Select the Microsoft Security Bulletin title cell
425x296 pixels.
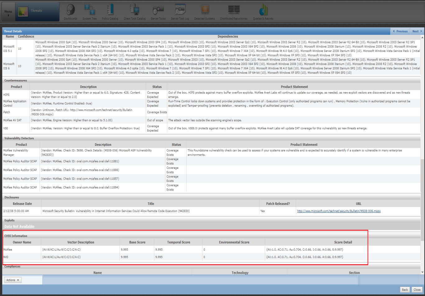[x=150, y=211]
